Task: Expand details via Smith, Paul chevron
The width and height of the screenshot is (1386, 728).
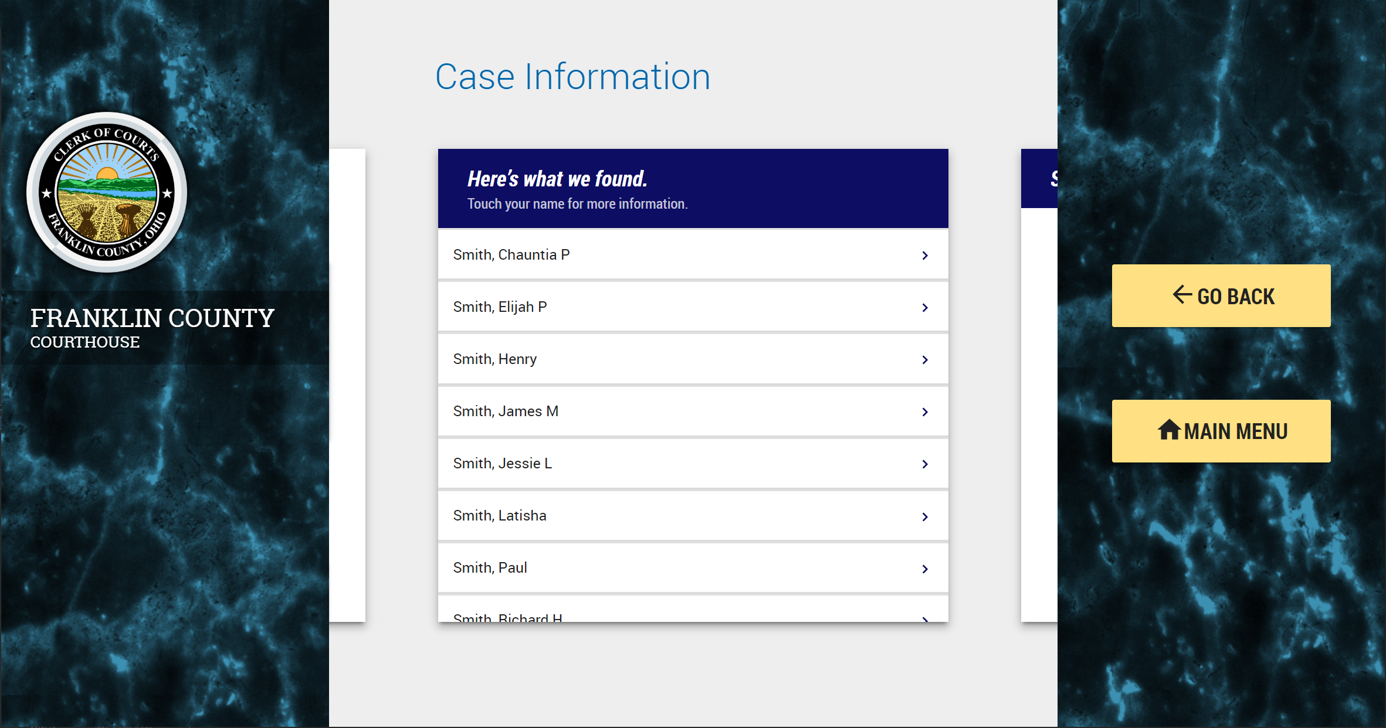Action: (x=925, y=569)
